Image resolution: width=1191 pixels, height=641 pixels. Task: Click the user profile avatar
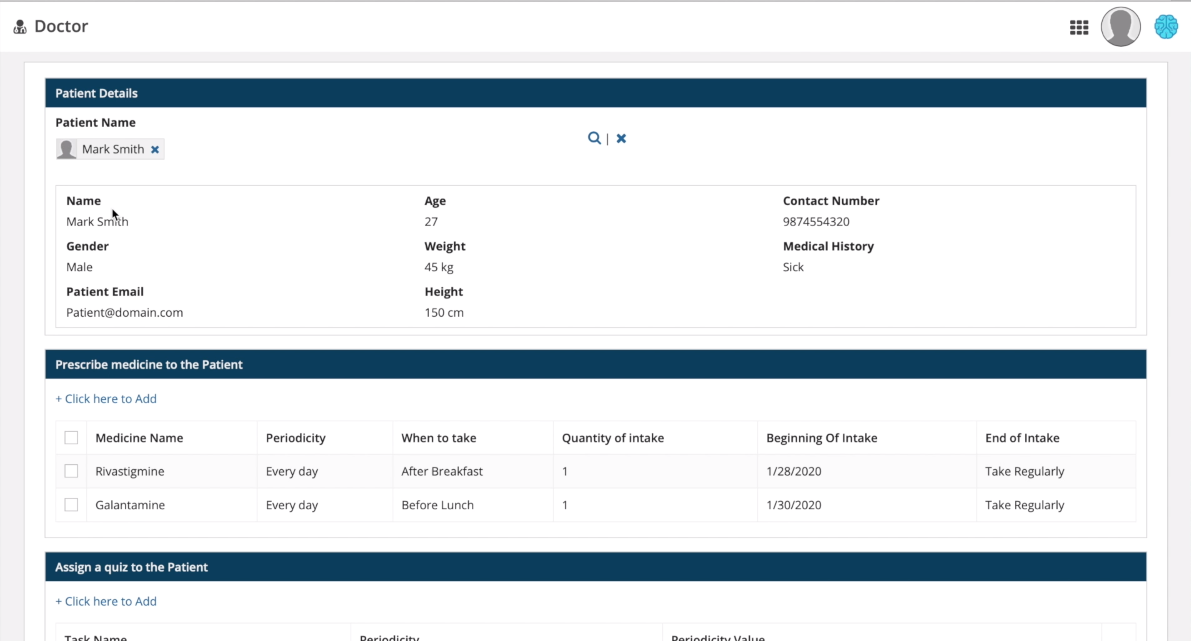(x=1120, y=27)
